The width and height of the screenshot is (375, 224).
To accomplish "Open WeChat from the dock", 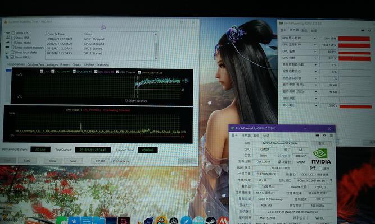I will [61, 221].
